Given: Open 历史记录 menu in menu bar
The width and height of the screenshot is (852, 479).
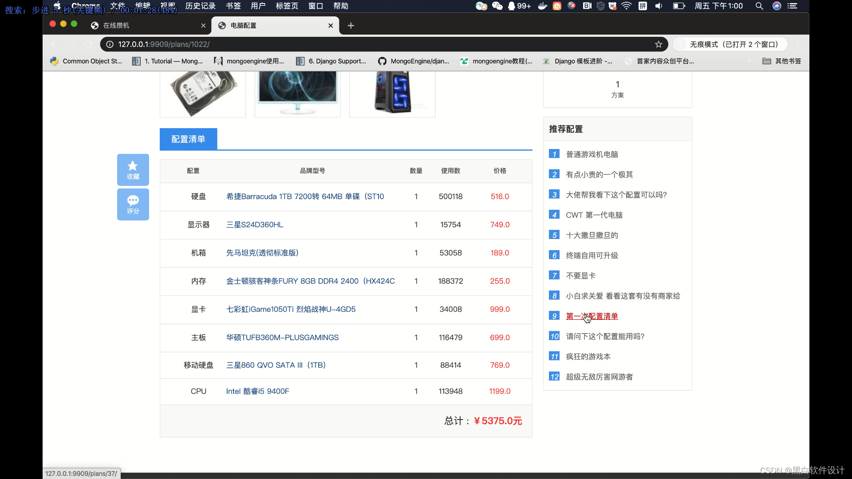Looking at the screenshot, I should pyautogui.click(x=201, y=6).
